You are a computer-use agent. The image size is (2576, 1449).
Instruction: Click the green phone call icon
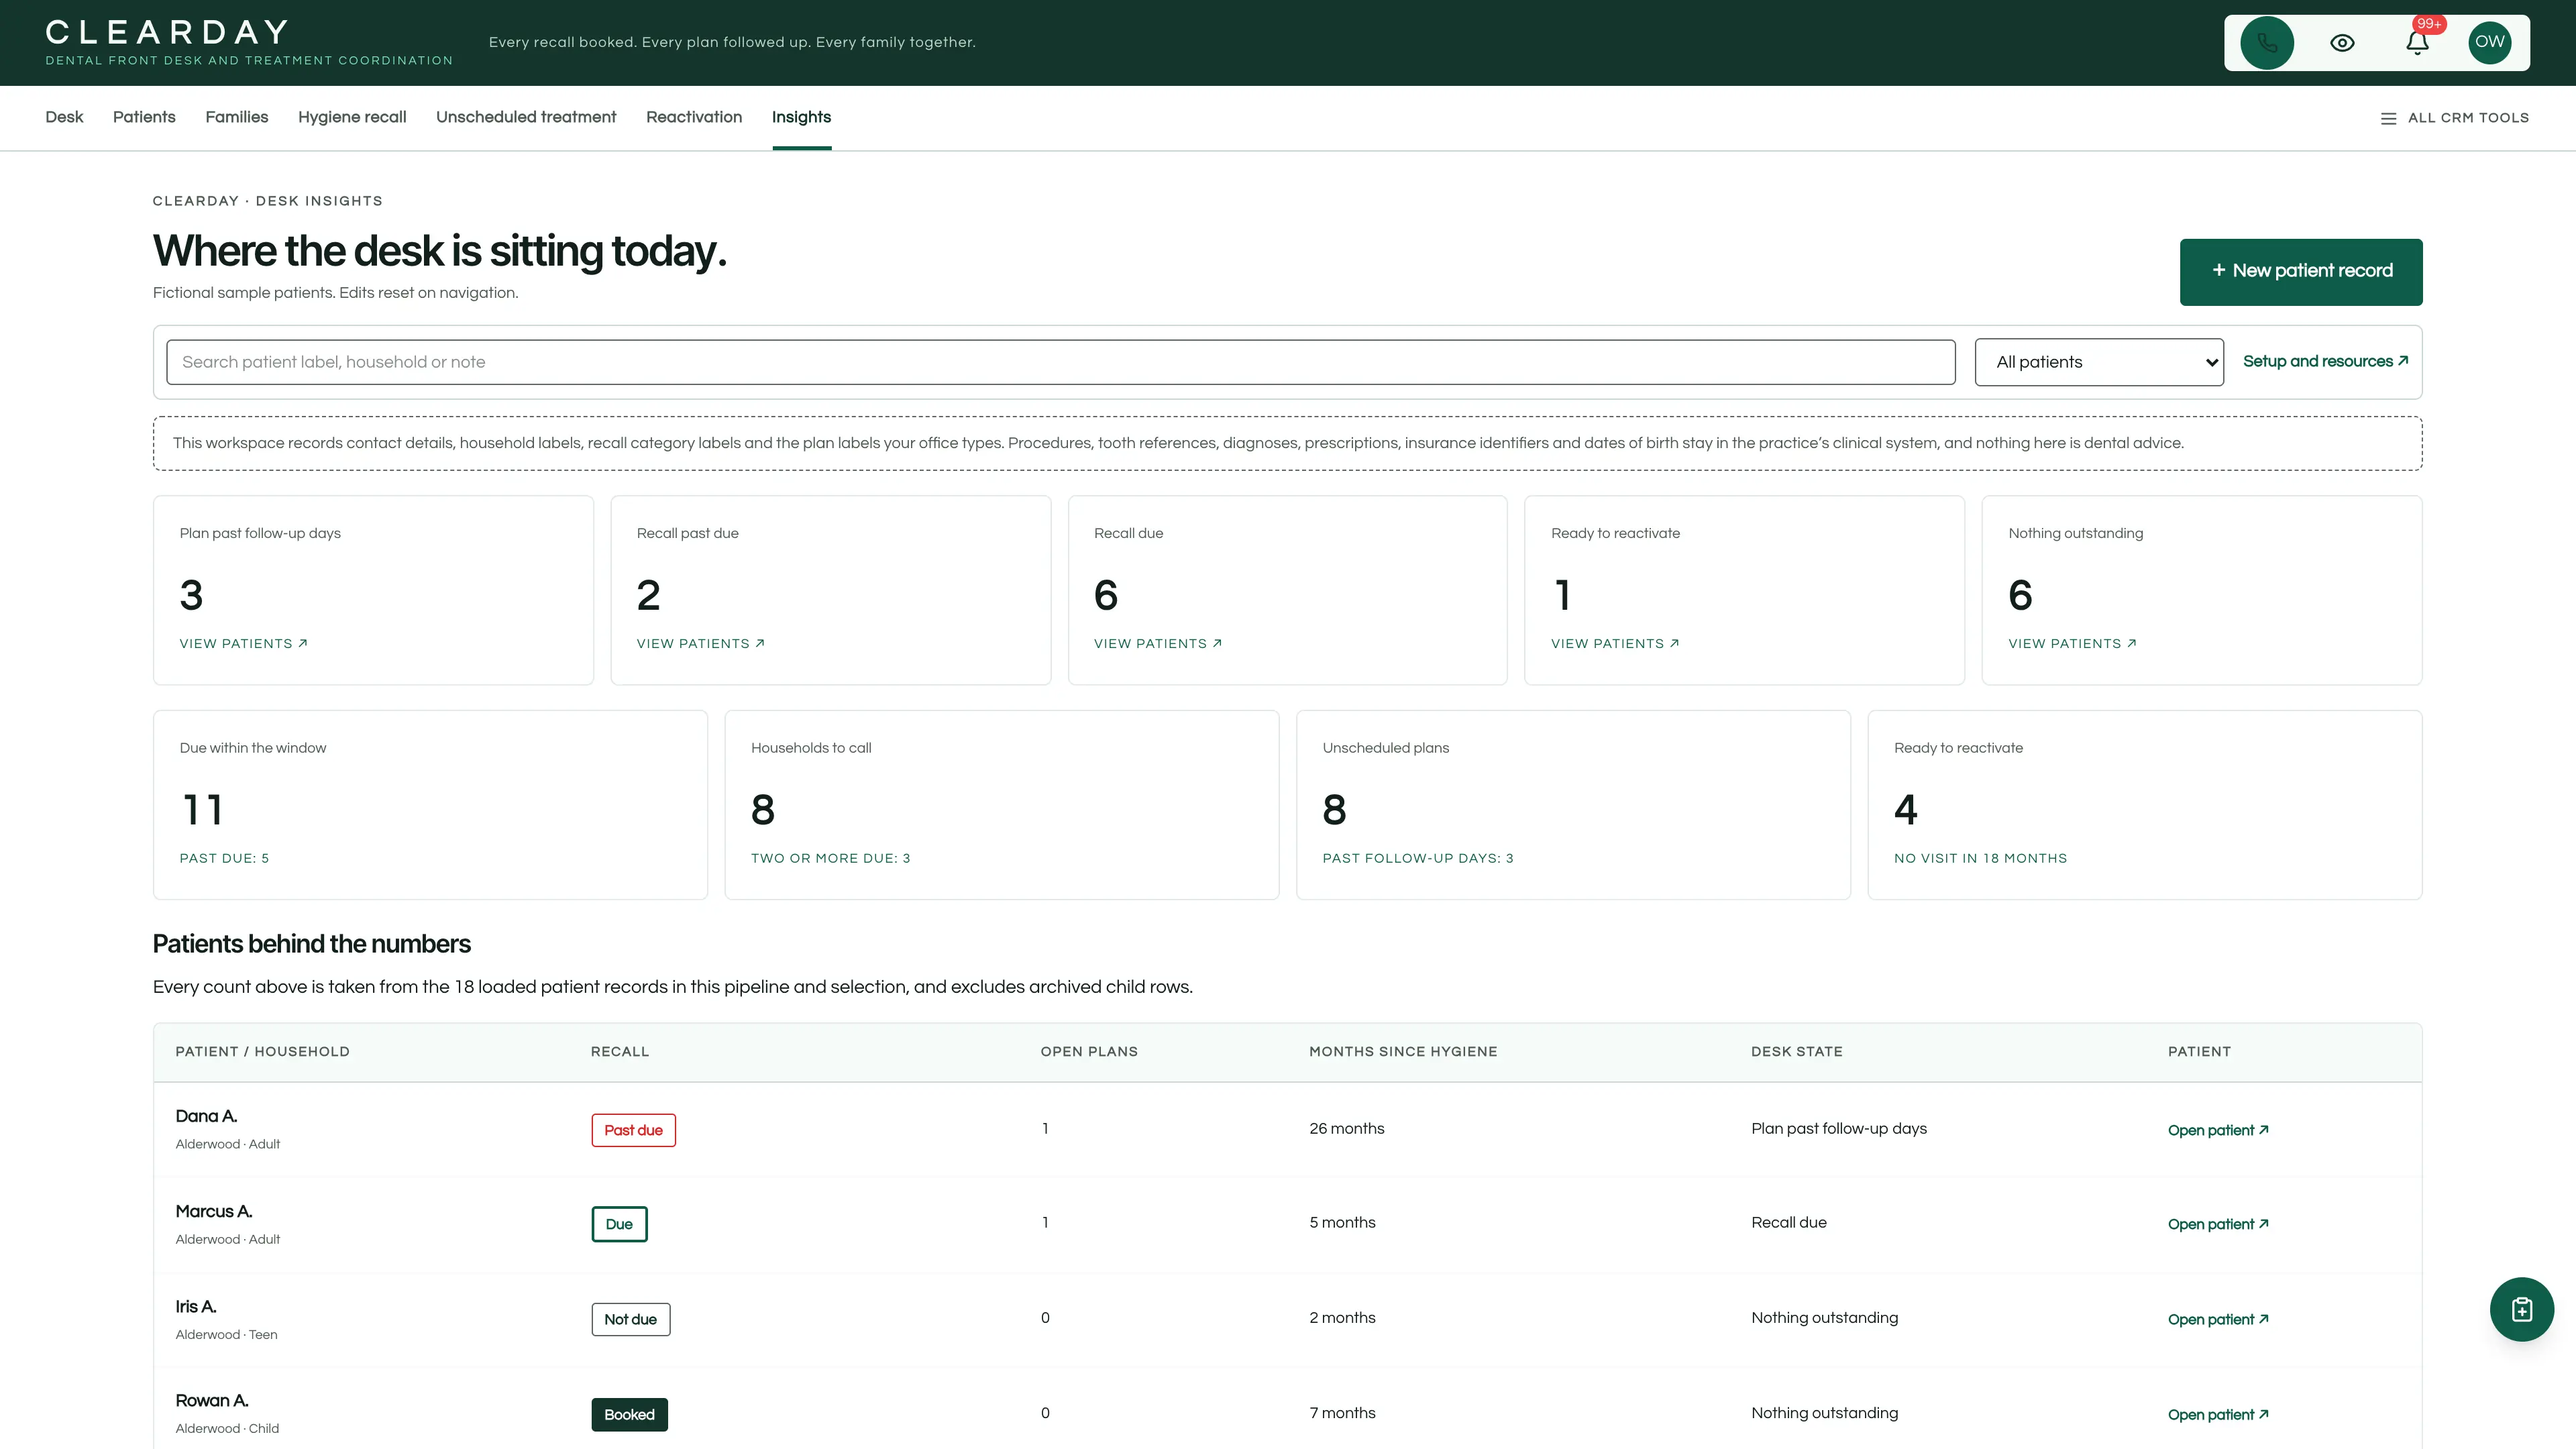[x=2267, y=43]
